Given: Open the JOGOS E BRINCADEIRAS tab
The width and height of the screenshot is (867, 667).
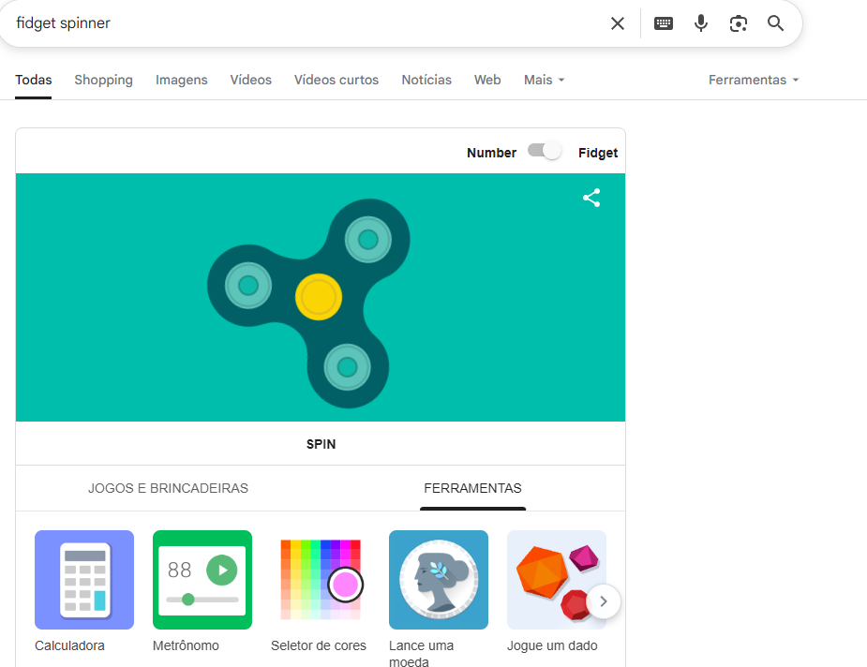Looking at the screenshot, I should [x=168, y=488].
